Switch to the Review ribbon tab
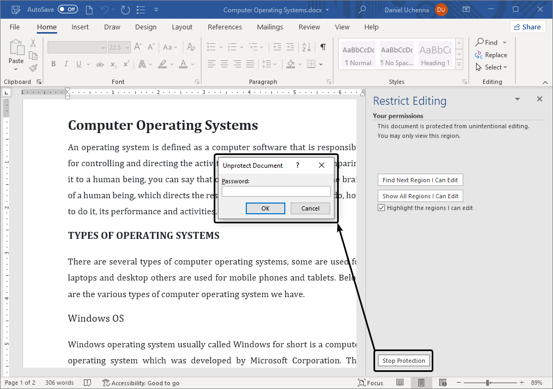The width and height of the screenshot is (553, 389). (309, 27)
